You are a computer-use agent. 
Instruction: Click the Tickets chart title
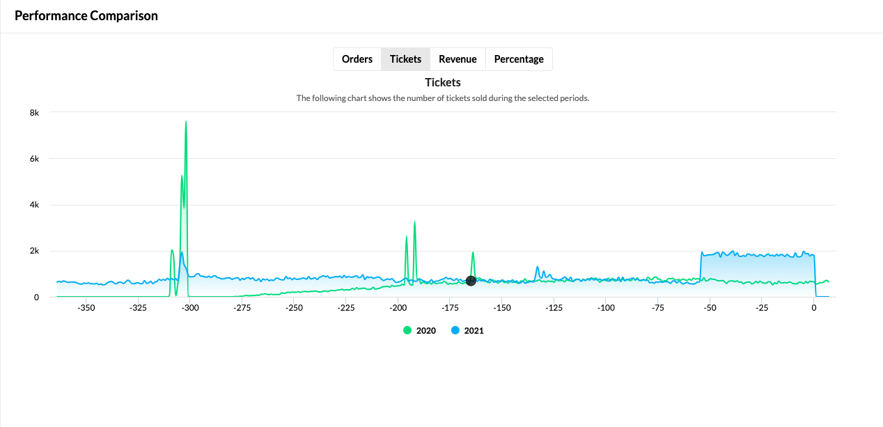point(443,82)
